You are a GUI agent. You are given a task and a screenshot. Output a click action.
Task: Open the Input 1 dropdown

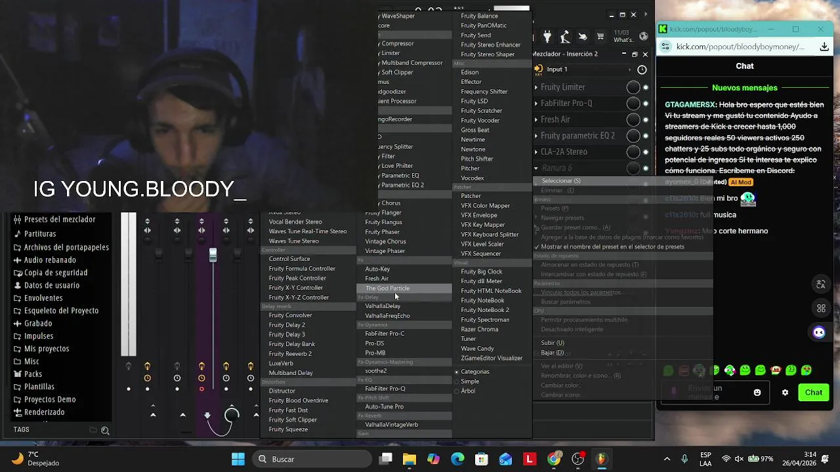click(589, 69)
